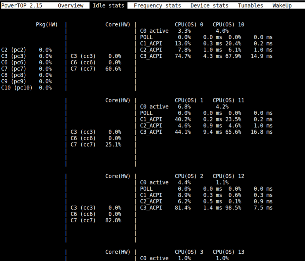This screenshot has width=305, height=261.
Task: Click the 44.1% C3_ACPI value
Action: pyautogui.click(x=183, y=132)
